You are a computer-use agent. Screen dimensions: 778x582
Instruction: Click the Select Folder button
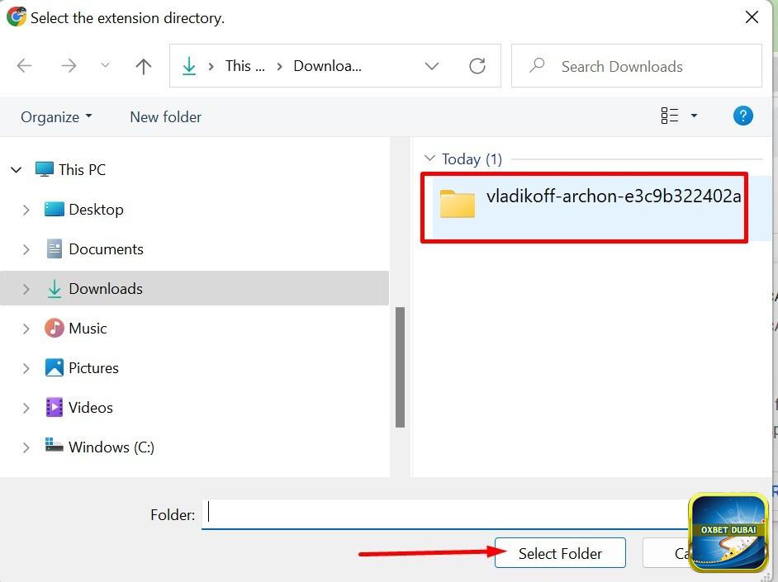tap(560, 553)
